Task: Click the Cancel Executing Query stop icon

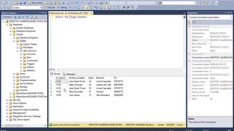Action: coord(70,7)
